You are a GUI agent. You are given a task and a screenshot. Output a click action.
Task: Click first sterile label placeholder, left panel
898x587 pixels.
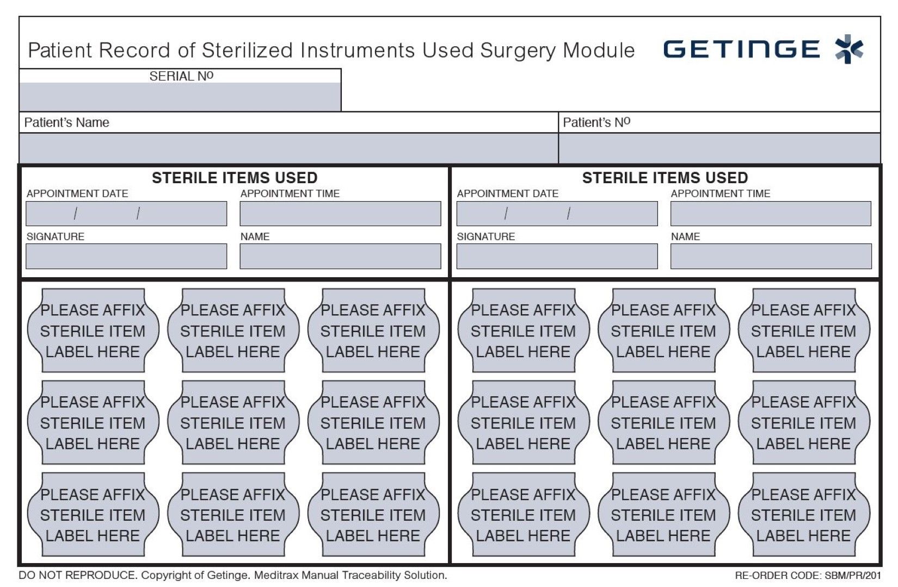[x=93, y=330]
